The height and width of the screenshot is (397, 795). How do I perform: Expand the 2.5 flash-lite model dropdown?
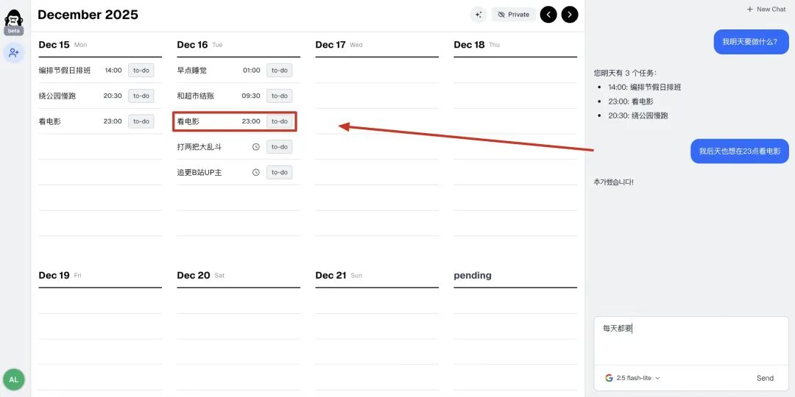tap(633, 378)
